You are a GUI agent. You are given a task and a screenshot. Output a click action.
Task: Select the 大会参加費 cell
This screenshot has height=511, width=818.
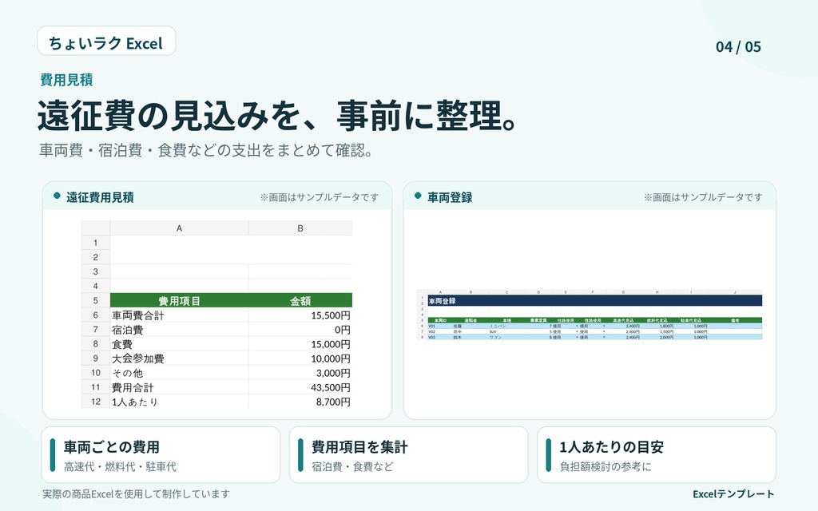179,358
